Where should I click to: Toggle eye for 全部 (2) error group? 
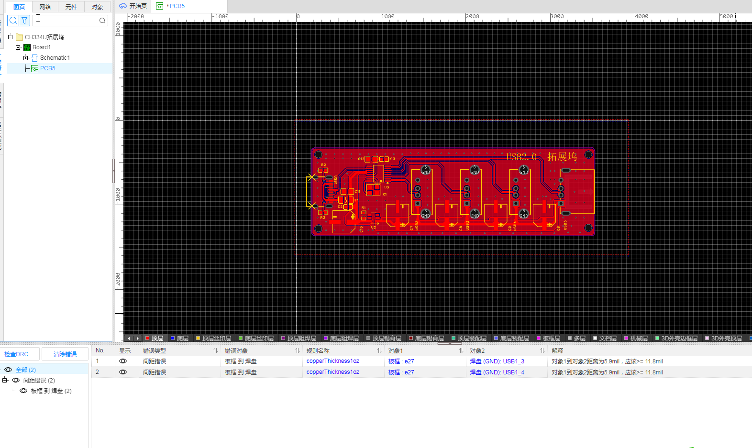[8, 370]
